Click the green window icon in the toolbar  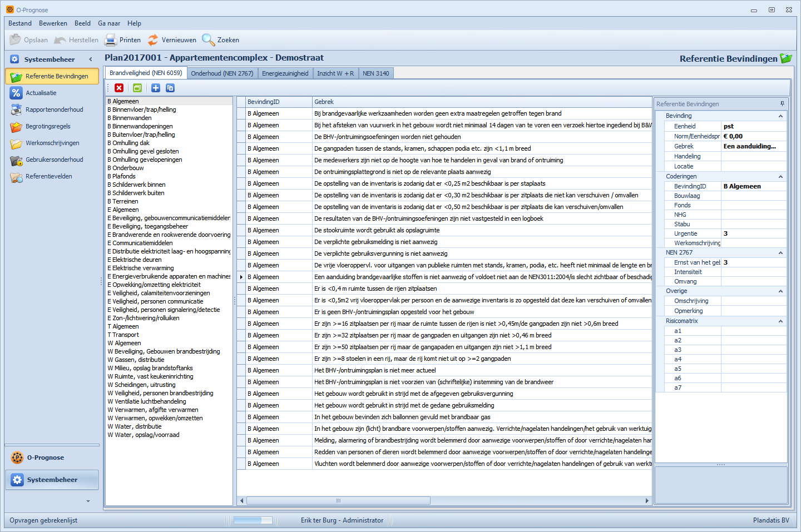pos(137,88)
